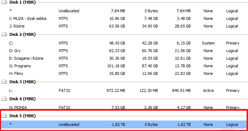This screenshot has height=131, width=248.
Task: Click the Disk 5 drive icon
Action: 4,116
